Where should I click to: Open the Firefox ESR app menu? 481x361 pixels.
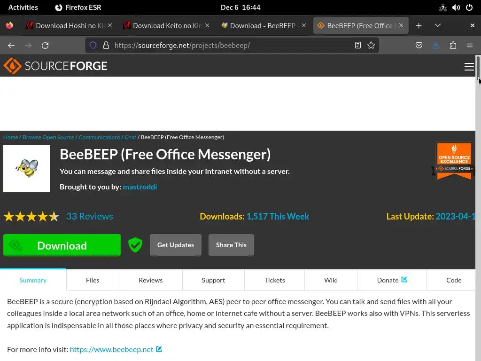tap(78, 8)
